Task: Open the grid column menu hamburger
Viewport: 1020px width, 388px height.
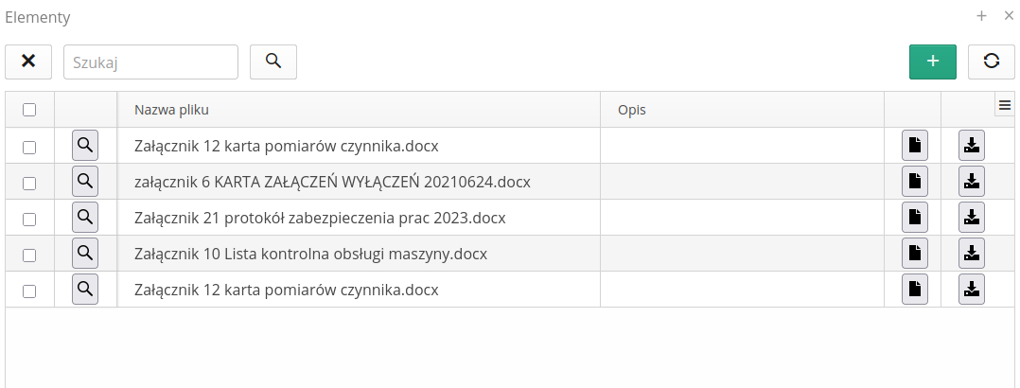Action: tap(1005, 106)
